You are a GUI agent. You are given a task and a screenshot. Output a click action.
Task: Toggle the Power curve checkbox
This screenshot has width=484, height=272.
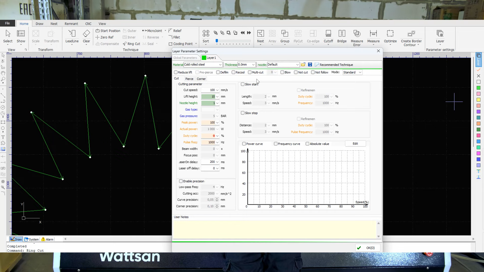(244, 144)
